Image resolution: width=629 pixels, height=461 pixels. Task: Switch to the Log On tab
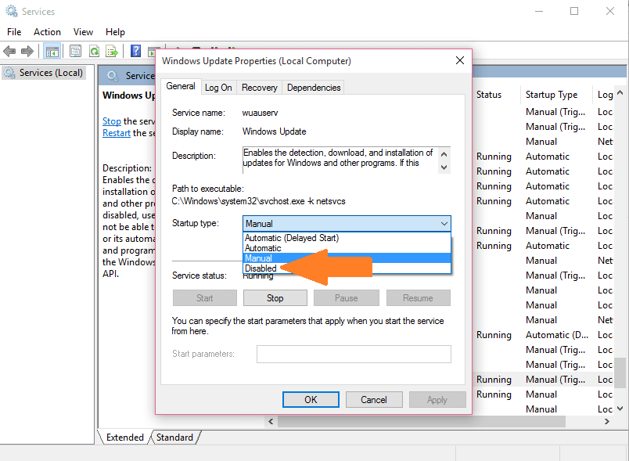tap(218, 88)
